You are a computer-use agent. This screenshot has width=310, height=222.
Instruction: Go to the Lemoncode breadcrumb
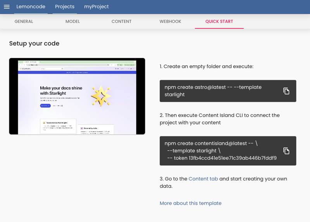[31, 7]
